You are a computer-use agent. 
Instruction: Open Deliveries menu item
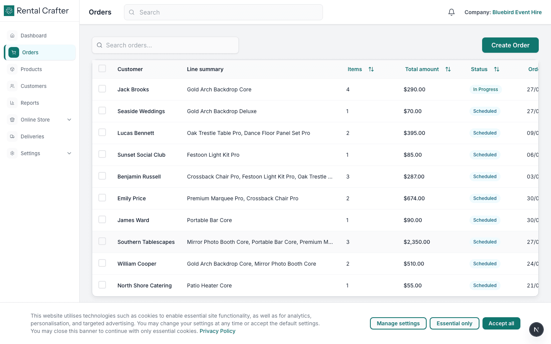40,136
